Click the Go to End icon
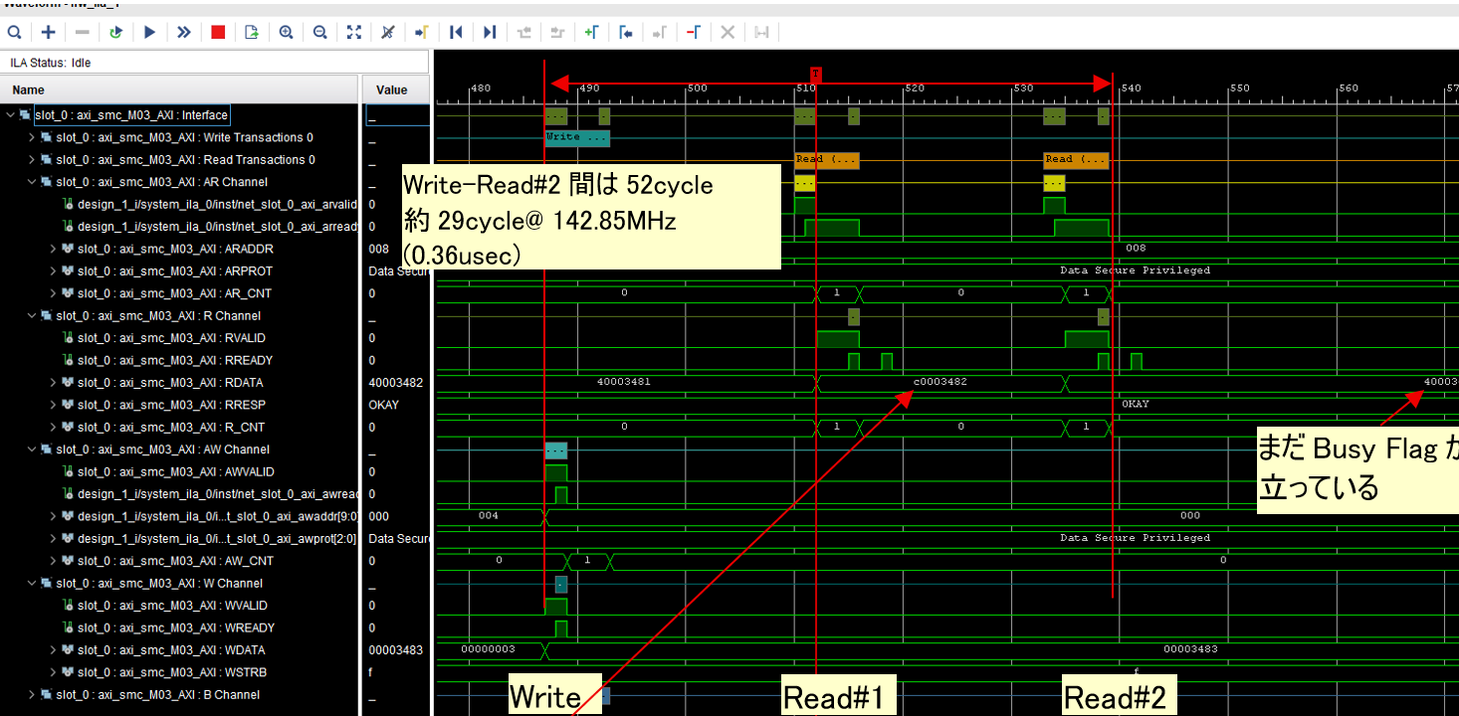The width and height of the screenshot is (1459, 716). [x=490, y=32]
